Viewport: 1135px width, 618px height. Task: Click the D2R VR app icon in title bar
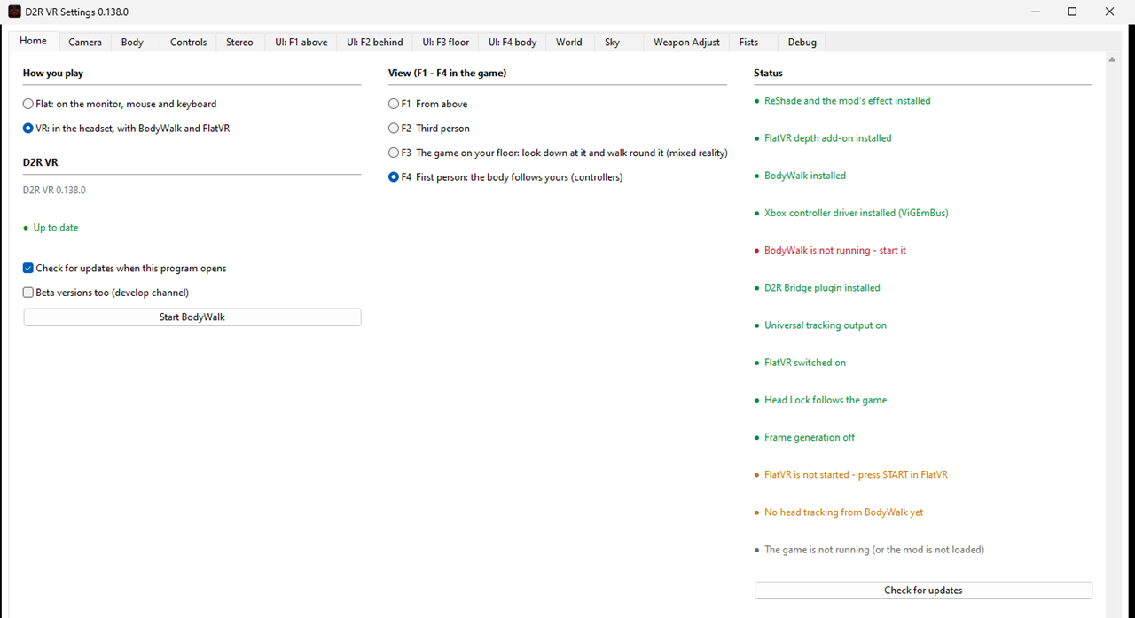coord(14,12)
